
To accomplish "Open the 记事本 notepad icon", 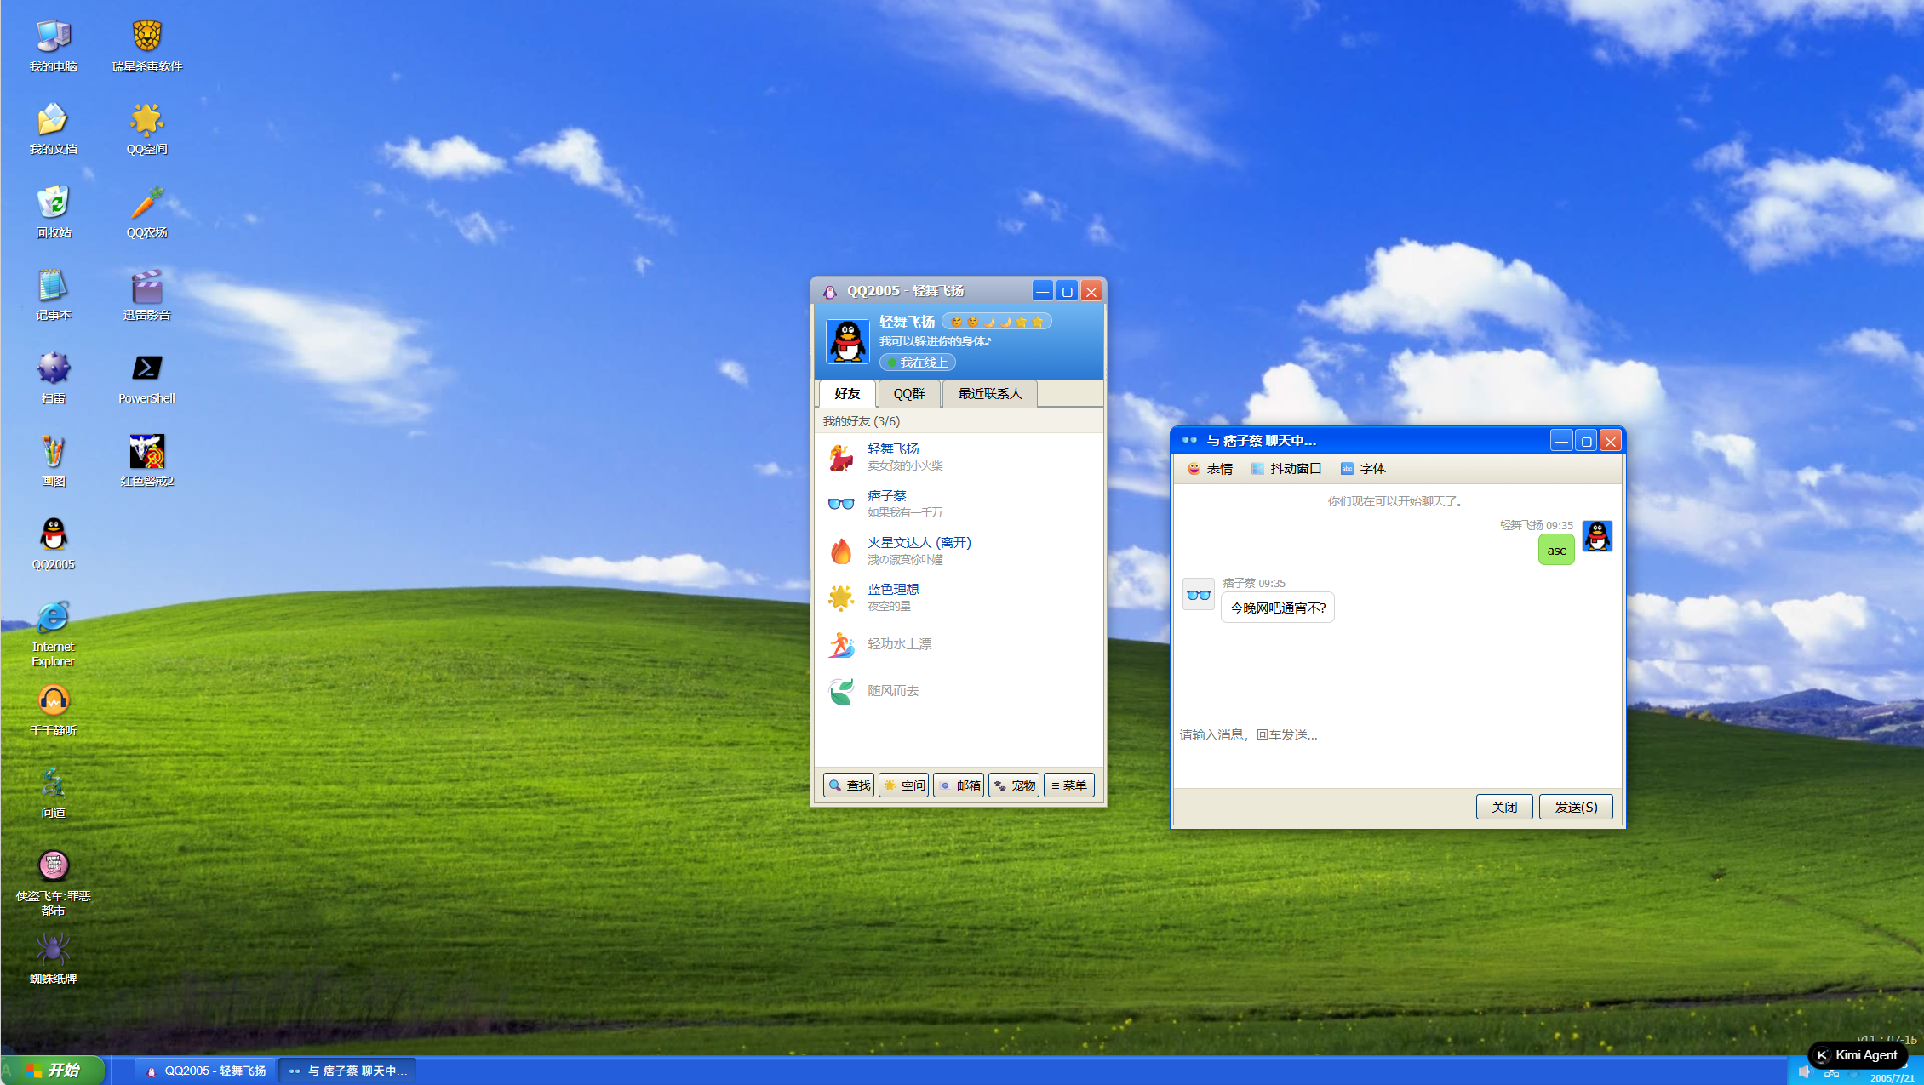I will [53, 294].
